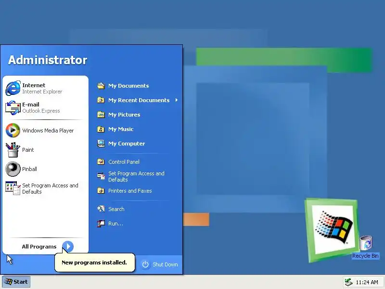Click the Run... icon
Viewport: 385px width, 289px height.
click(101, 223)
